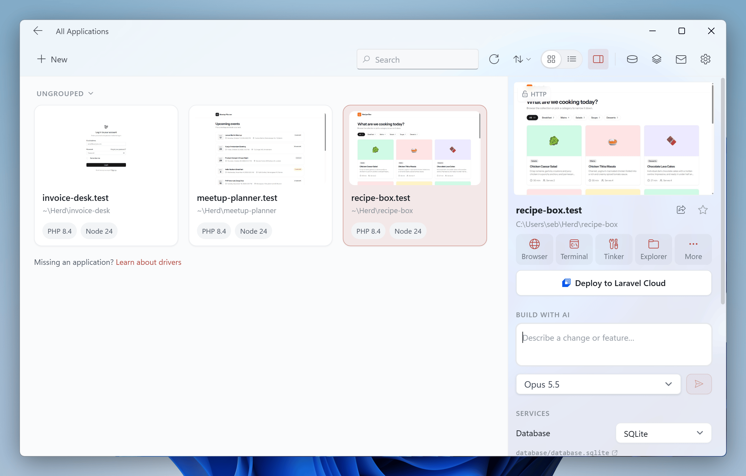
Task: Switch to grid view
Action: (x=551, y=59)
